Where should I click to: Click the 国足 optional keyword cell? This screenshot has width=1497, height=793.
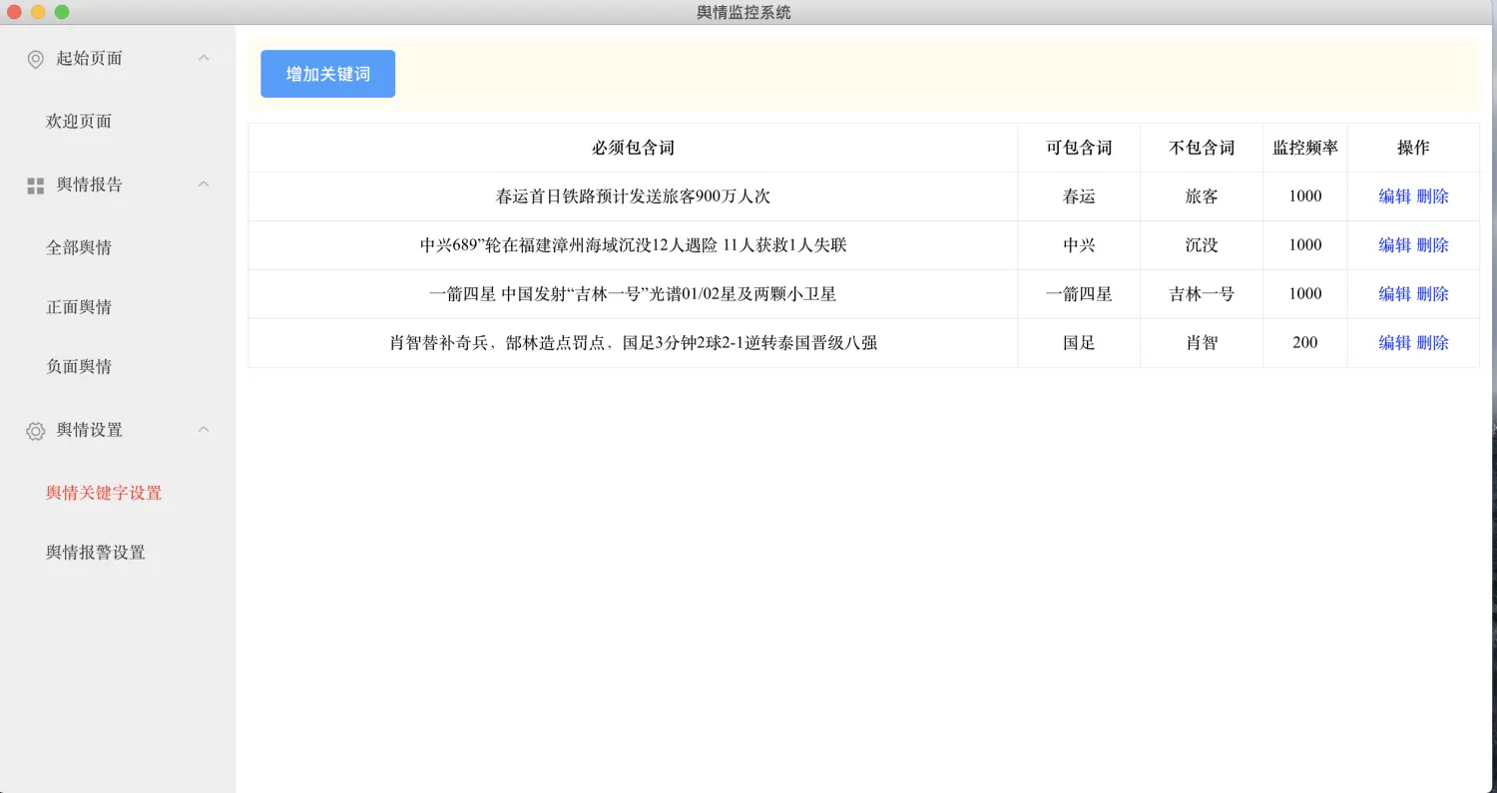[x=1079, y=343]
